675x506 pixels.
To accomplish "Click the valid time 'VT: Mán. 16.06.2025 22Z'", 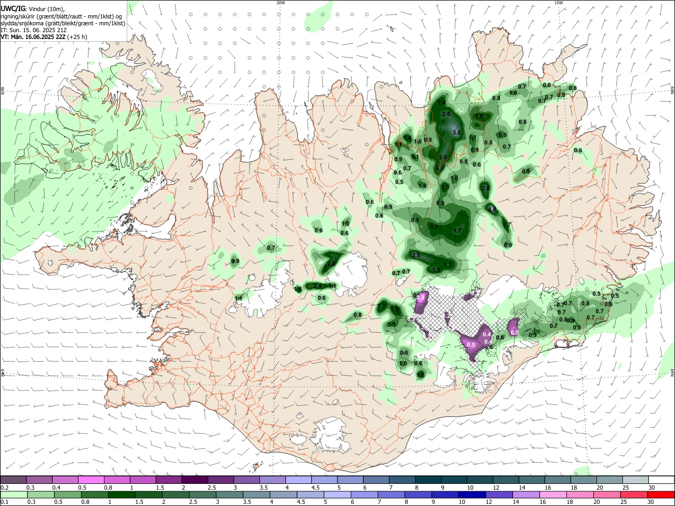I will (33, 37).
